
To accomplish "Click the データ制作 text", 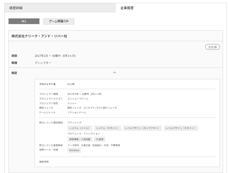I will point(73,145).
